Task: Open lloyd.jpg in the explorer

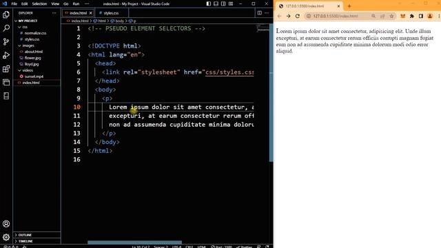Action: pos(37,64)
